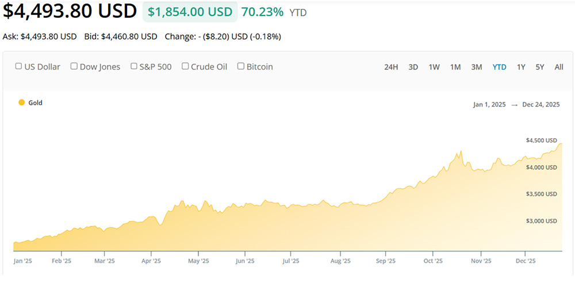Click the chart peak near late October
Screen dimensions: 575x282
pyautogui.click(x=461, y=152)
